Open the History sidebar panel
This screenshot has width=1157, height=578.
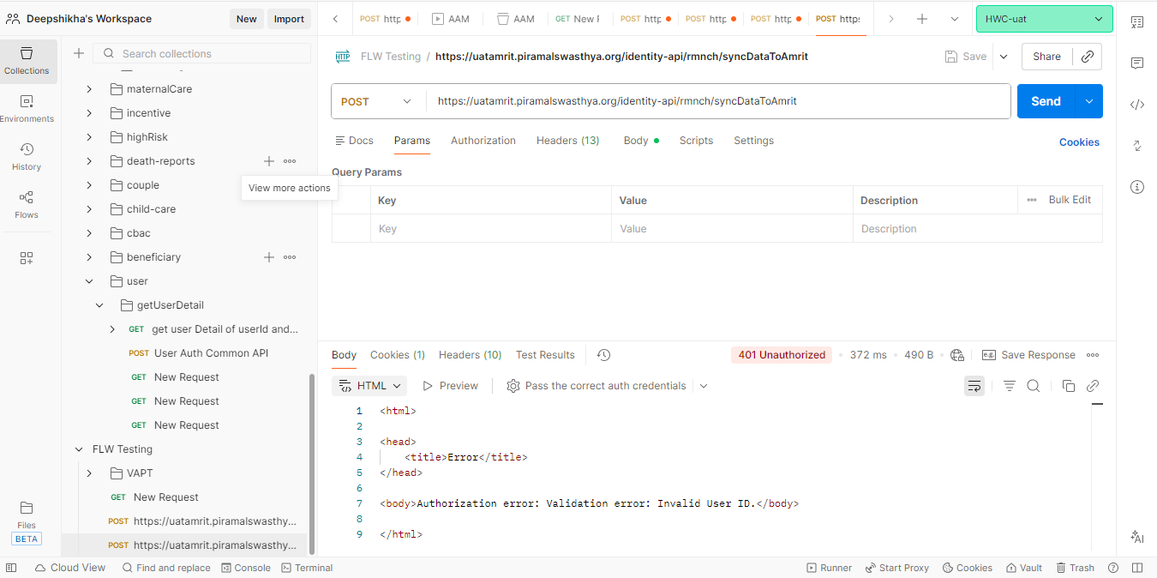27,156
